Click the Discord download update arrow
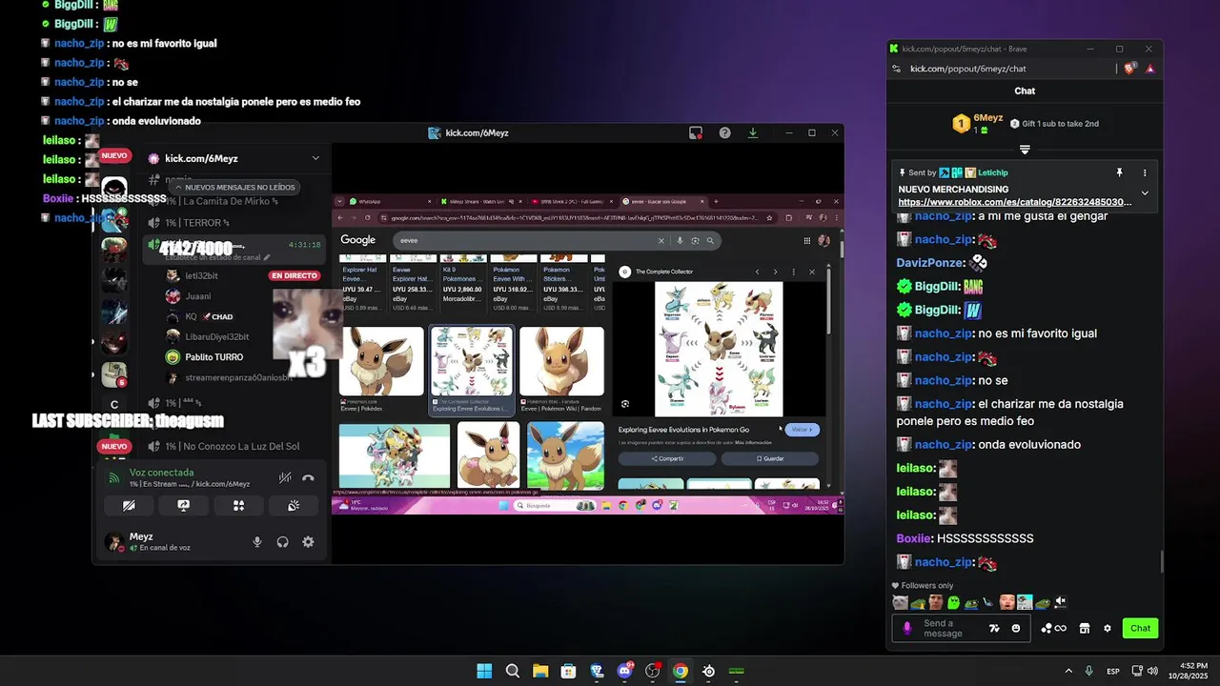The image size is (1220, 686). [753, 132]
